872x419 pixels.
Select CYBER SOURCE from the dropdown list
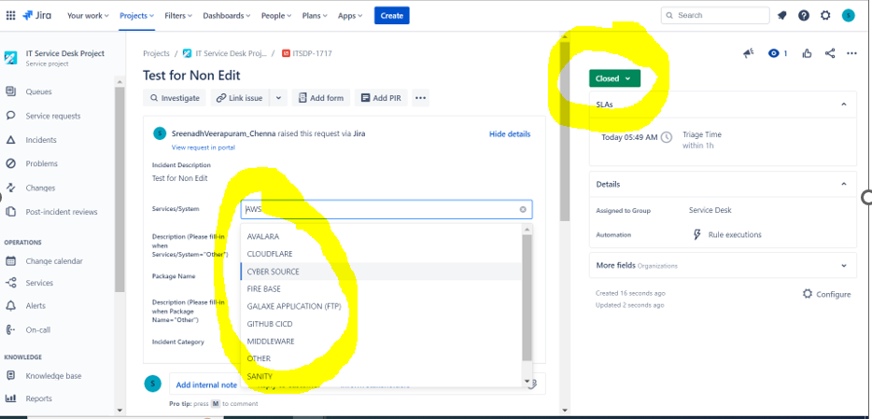(x=381, y=272)
